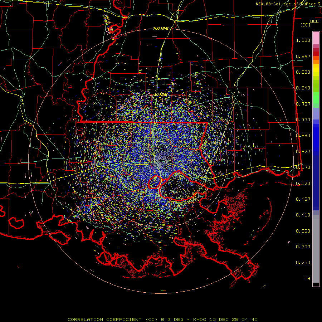This screenshot has width=322, height=322.
Task: Click the 0.947 scale value
Action: tap(303, 56)
